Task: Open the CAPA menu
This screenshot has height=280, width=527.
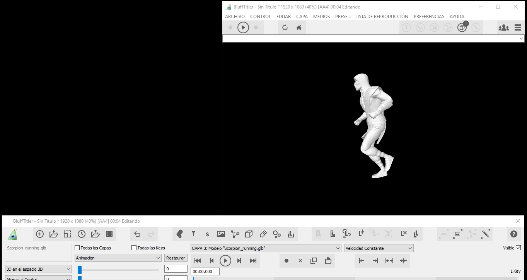Action: (302, 17)
